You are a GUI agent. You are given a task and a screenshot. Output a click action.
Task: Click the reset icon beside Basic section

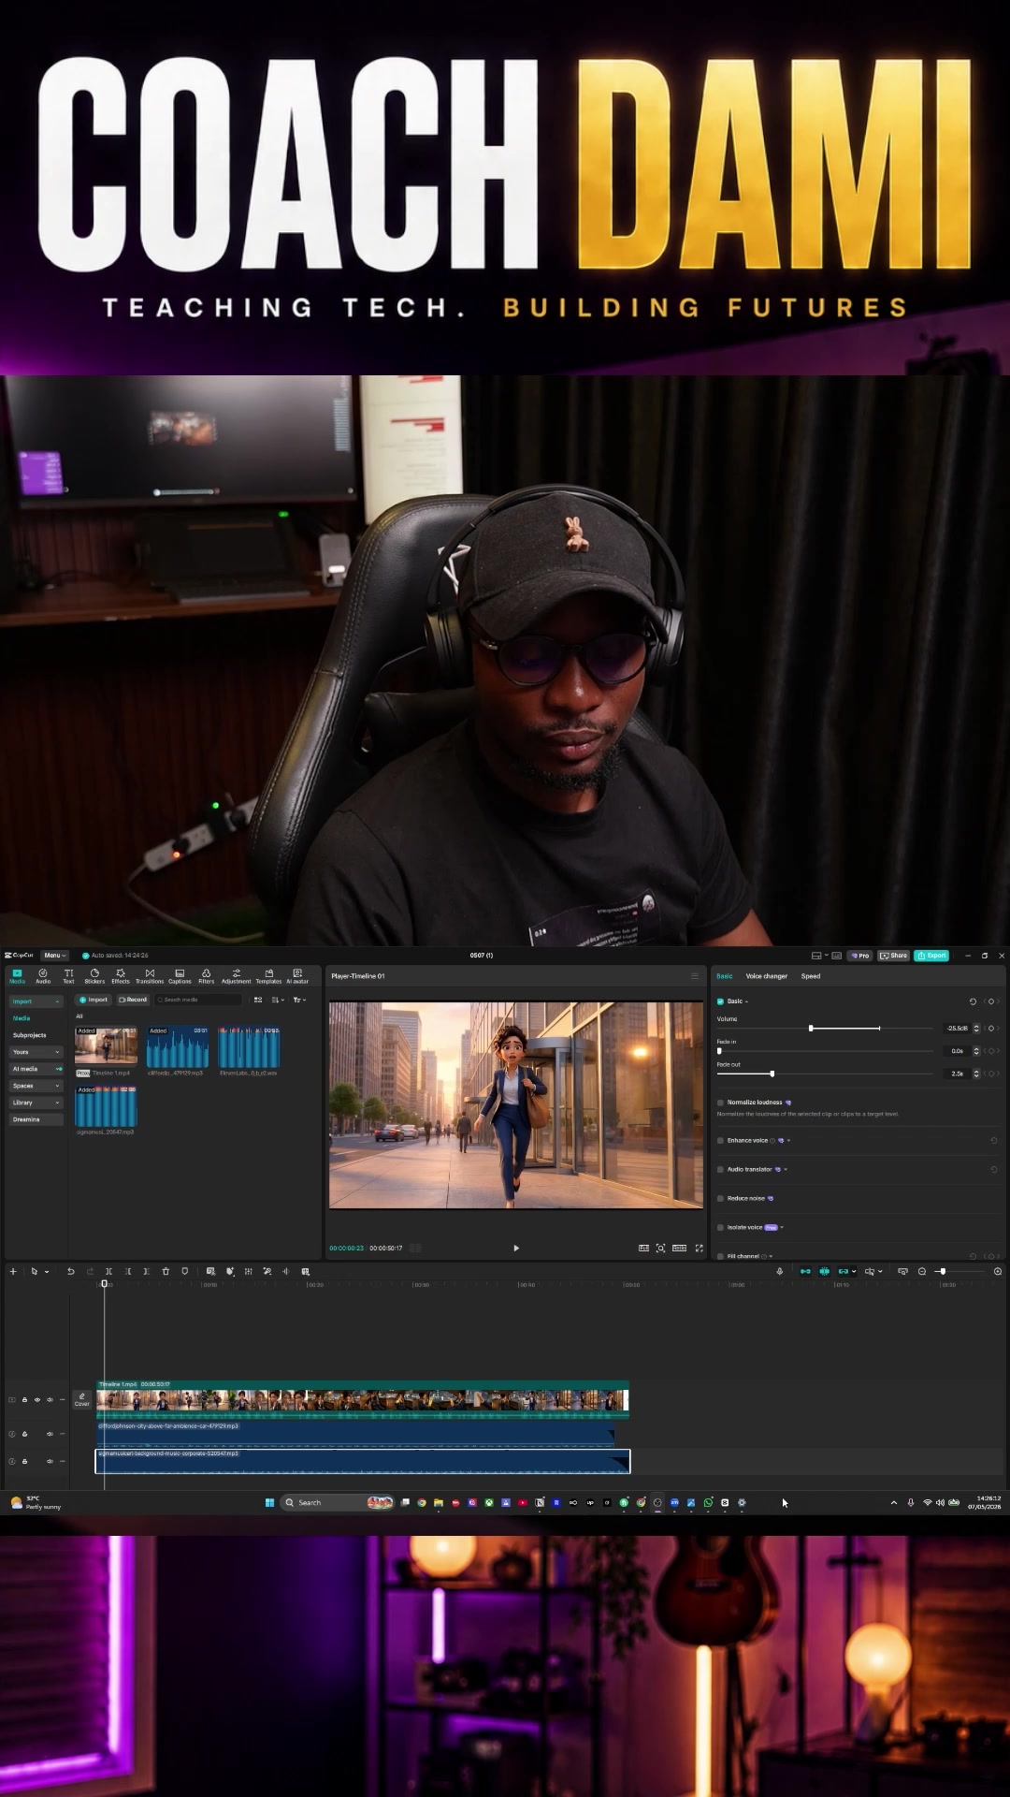(x=973, y=1001)
